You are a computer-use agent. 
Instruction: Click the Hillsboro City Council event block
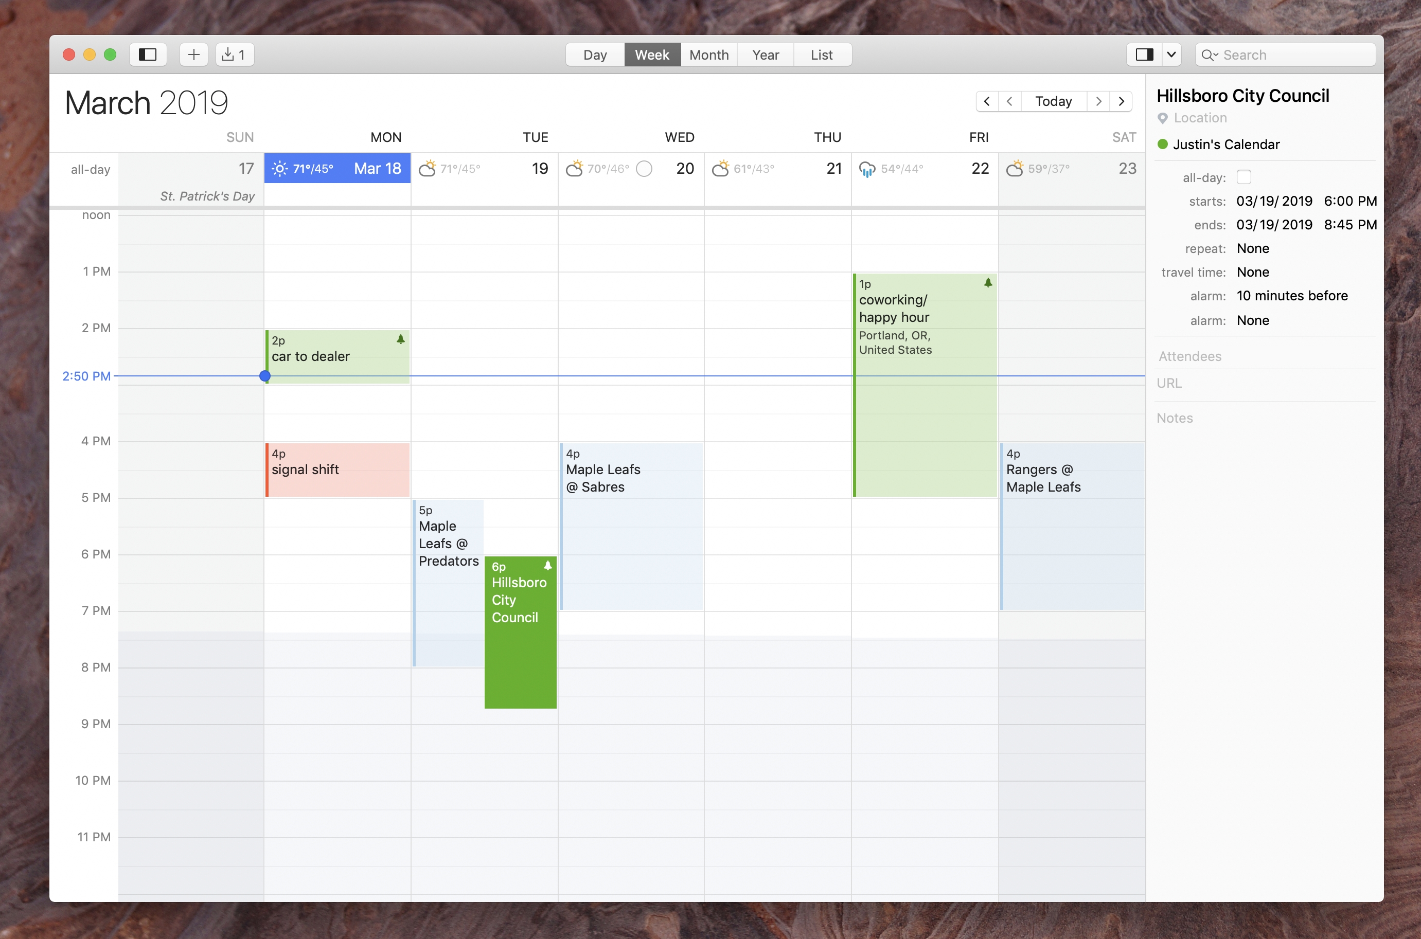pos(521,631)
